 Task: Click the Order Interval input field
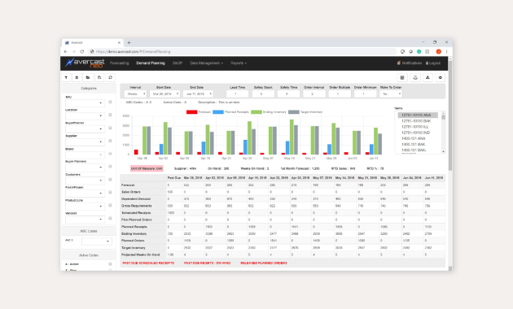pyautogui.click(x=314, y=94)
